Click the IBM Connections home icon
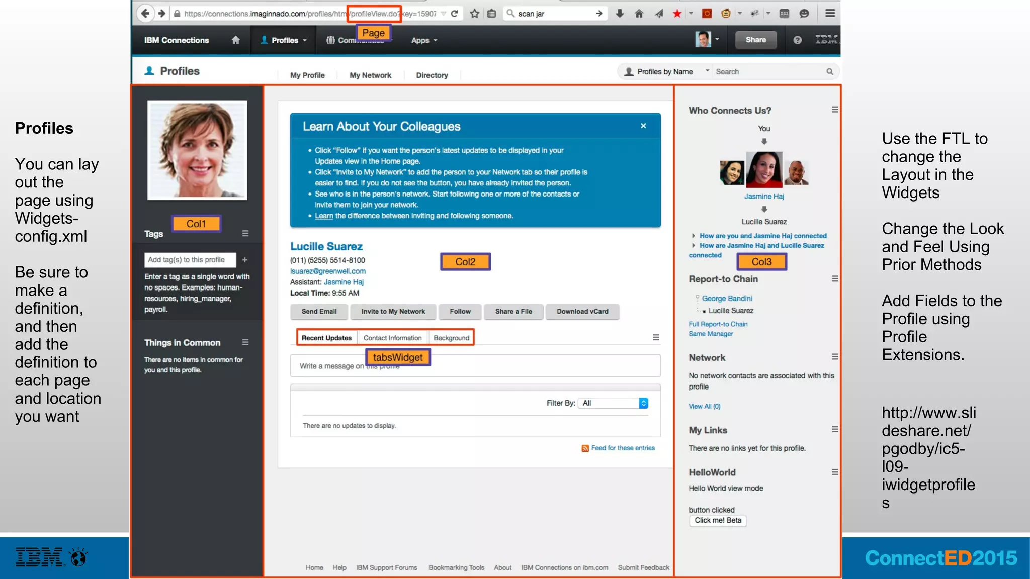The height and width of the screenshot is (579, 1030). pos(235,40)
